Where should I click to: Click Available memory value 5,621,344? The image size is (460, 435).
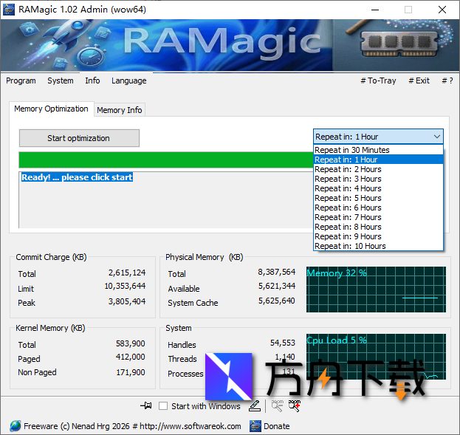(x=277, y=286)
